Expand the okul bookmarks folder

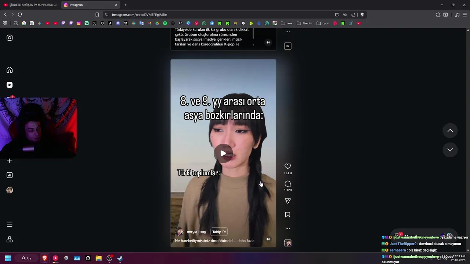pyautogui.click(x=287, y=23)
